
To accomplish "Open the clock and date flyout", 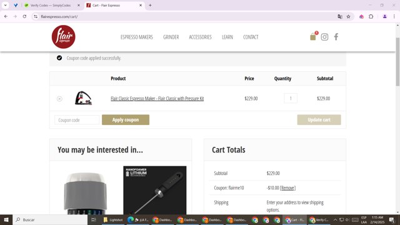I will (377, 219).
